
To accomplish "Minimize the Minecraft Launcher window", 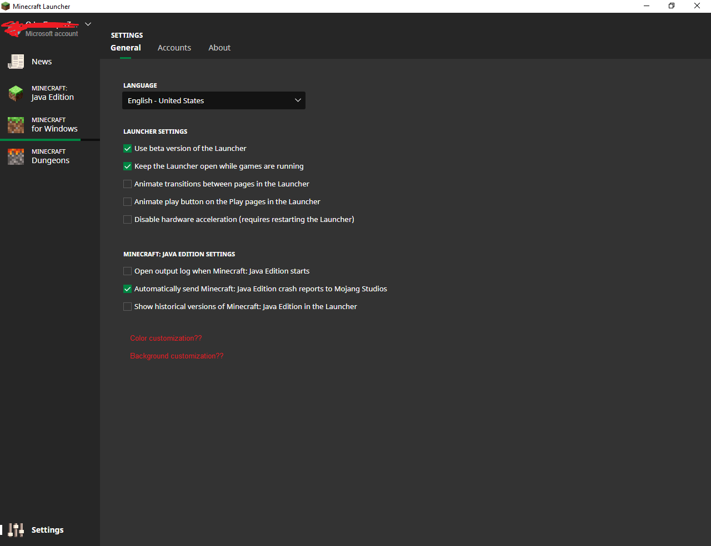I will click(647, 6).
